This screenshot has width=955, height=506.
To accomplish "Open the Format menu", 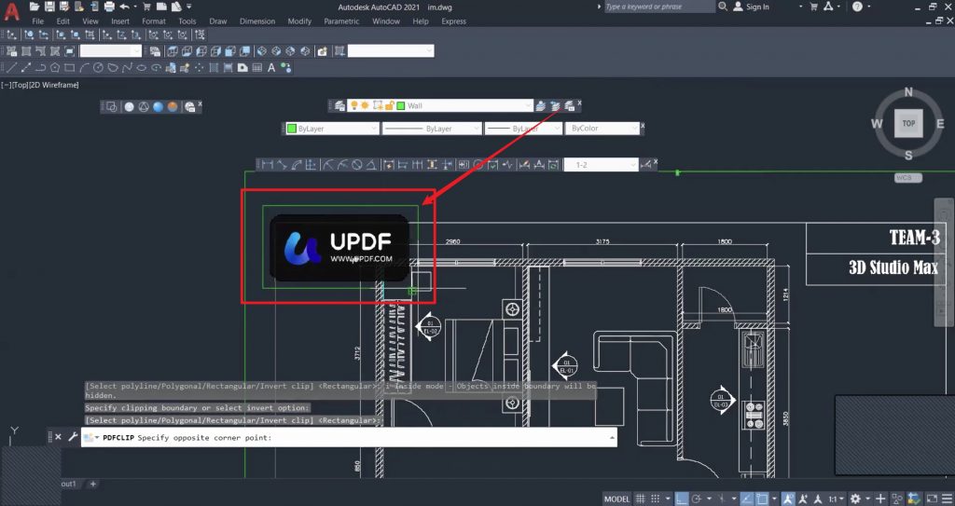I will click(x=154, y=21).
